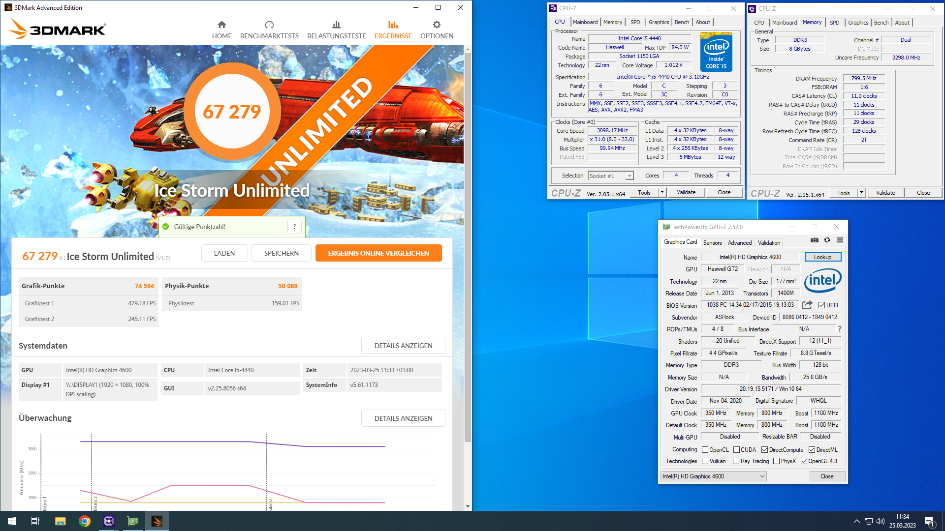Click the Bus Interface question mark in GPU-Z

click(839, 329)
